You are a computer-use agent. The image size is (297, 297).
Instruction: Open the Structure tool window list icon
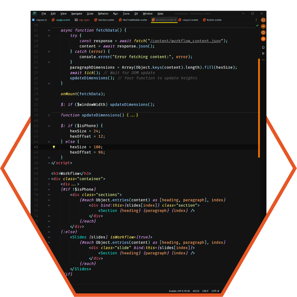(263, 39)
